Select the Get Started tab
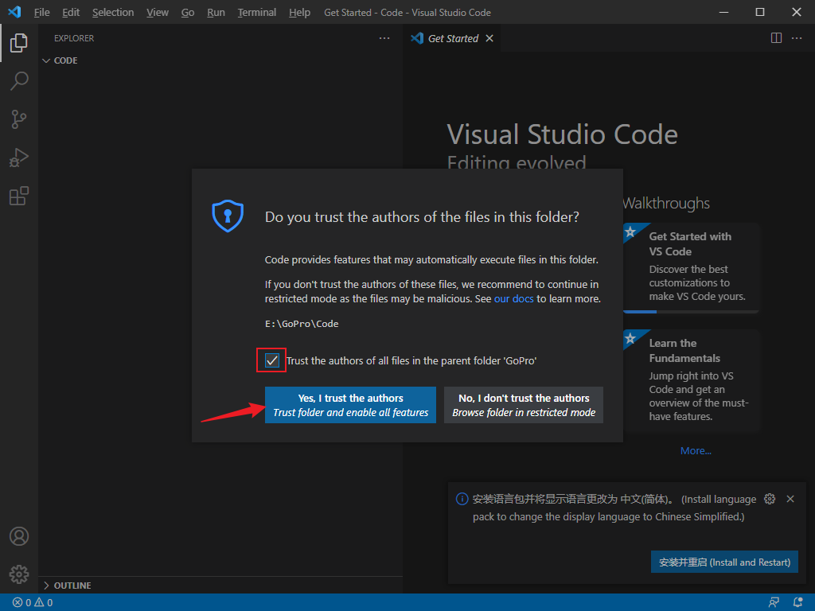This screenshot has height=611, width=815. tap(452, 38)
